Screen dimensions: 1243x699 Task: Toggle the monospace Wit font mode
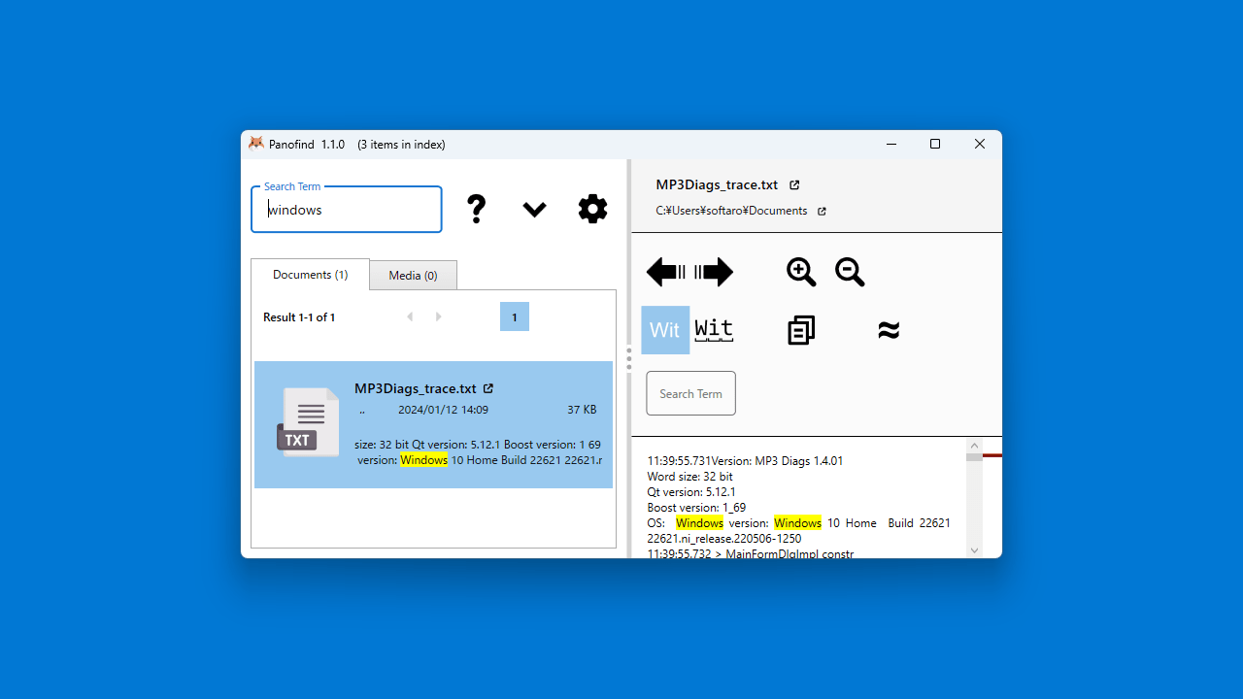click(x=714, y=330)
